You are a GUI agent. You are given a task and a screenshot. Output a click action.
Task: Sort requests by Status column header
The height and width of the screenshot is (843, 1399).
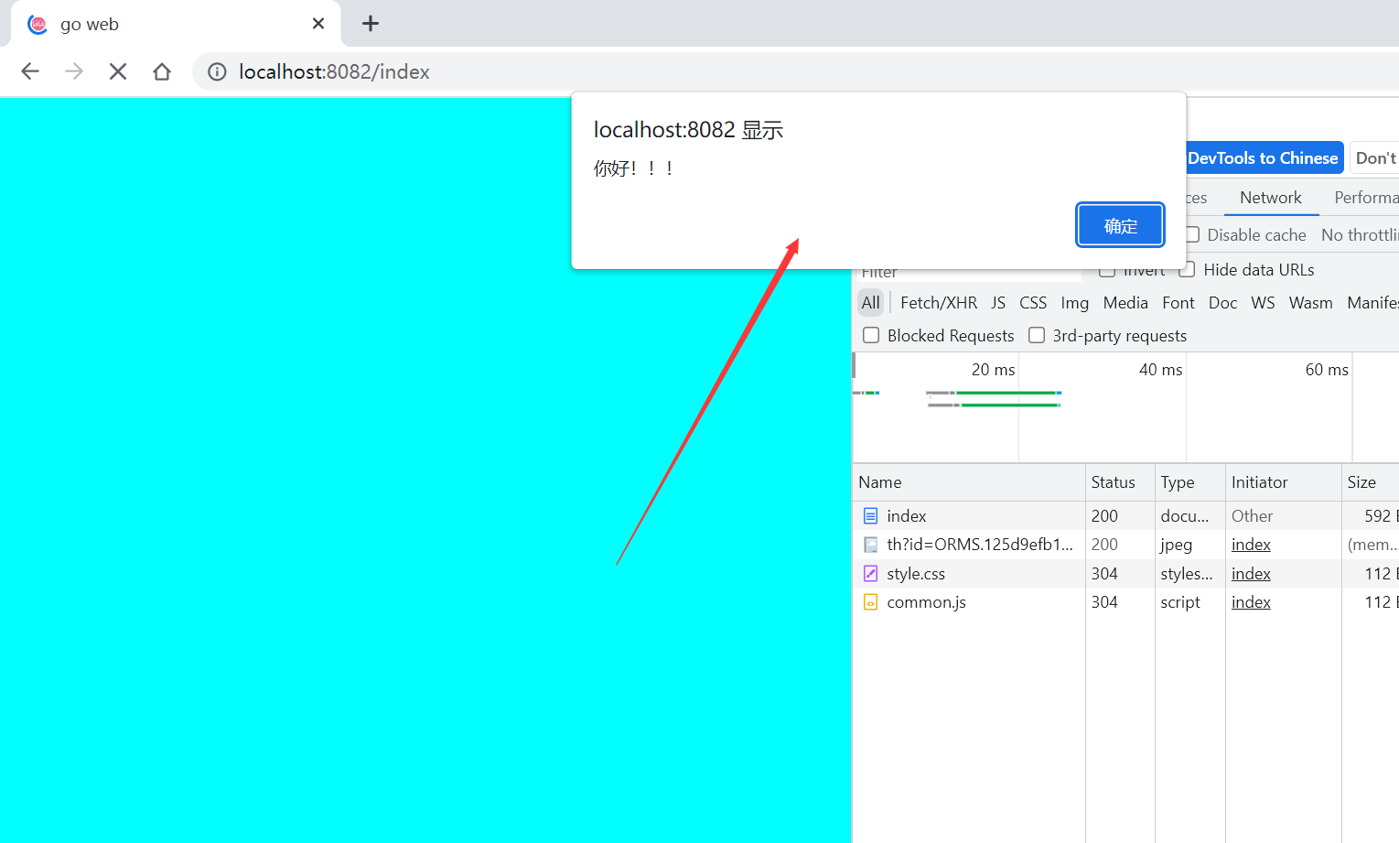click(1120, 482)
